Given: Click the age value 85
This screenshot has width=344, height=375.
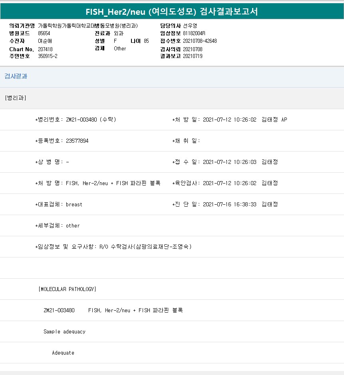Looking at the screenshot, I should [x=146, y=41].
